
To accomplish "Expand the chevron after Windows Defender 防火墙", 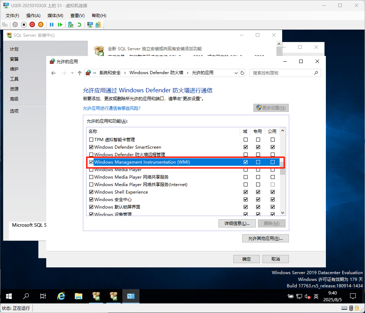I will coord(187,73).
